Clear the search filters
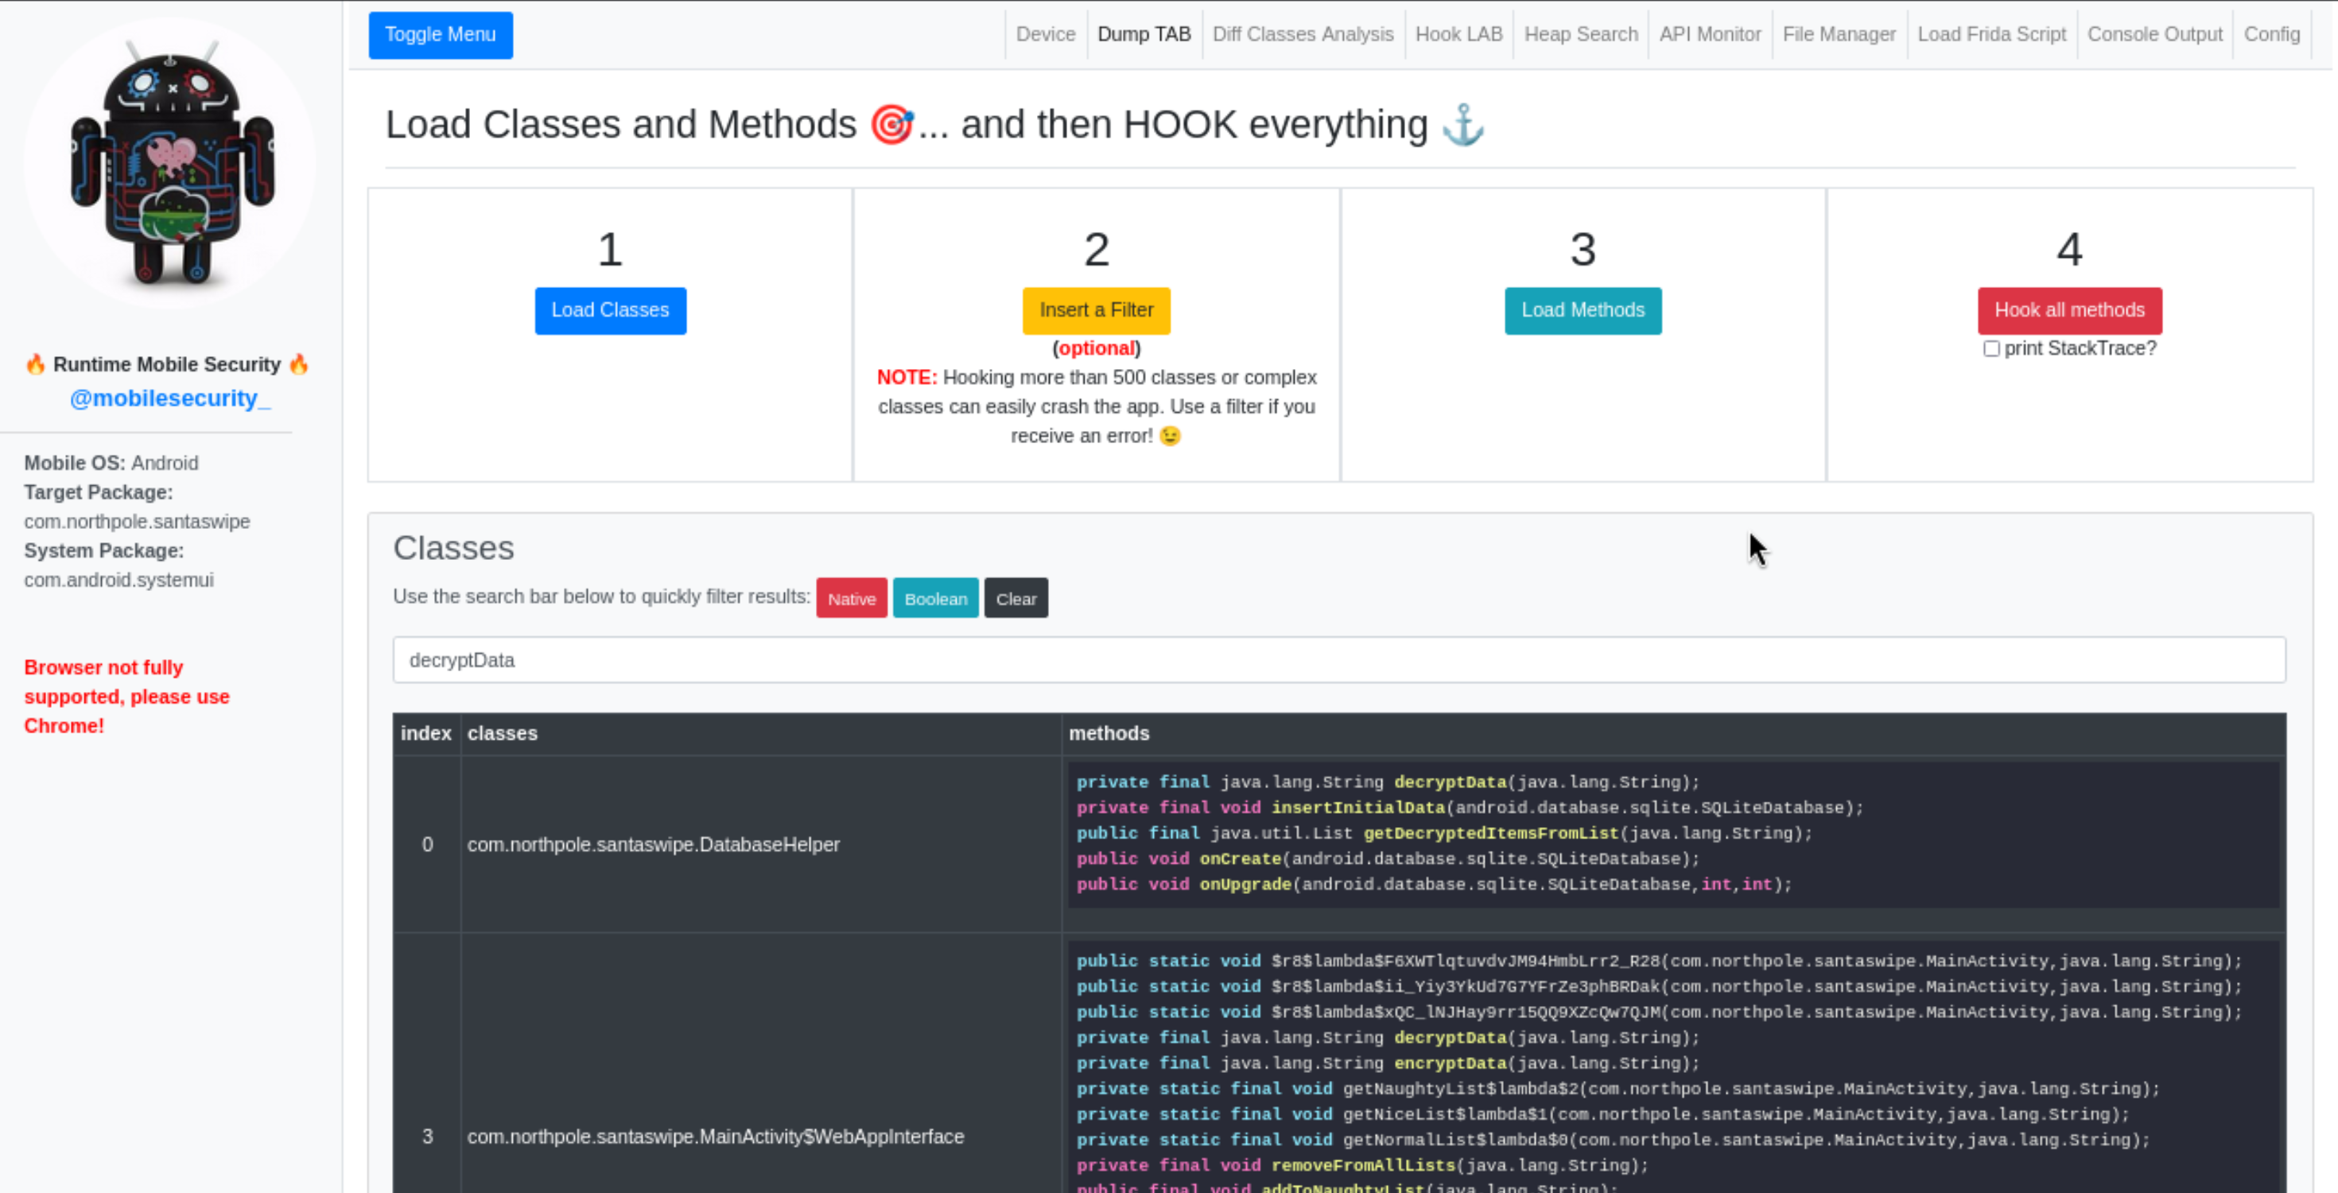2338x1193 pixels. coord(1016,597)
